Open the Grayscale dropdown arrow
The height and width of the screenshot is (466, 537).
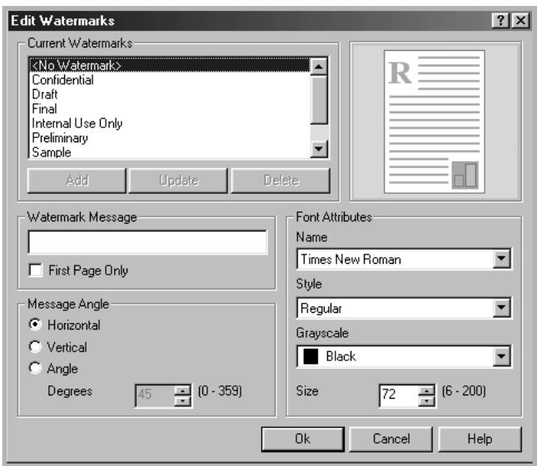pos(501,356)
